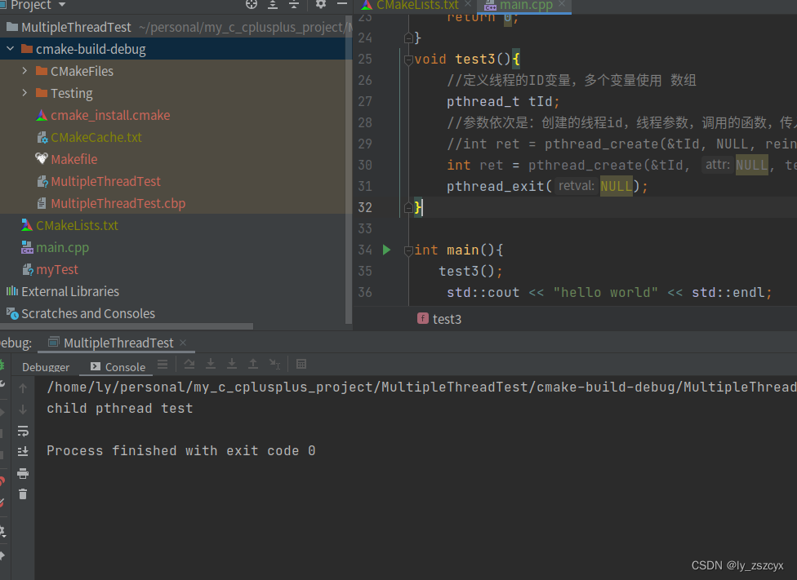This screenshot has width=797, height=580.
Task: Click the scroll-to-end icon beside the console
Action: pyautogui.click(x=23, y=451)
